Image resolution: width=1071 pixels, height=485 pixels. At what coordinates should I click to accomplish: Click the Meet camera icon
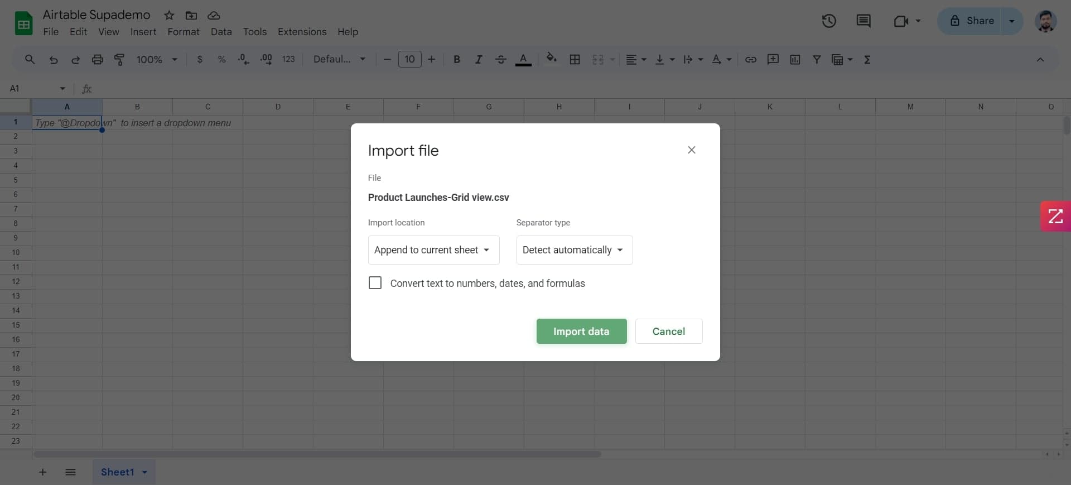(900, 21)
